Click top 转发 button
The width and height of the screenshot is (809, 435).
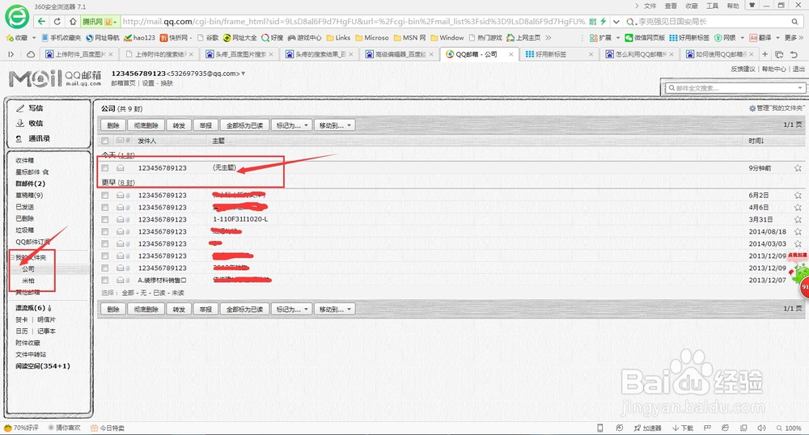click(179, 125)
